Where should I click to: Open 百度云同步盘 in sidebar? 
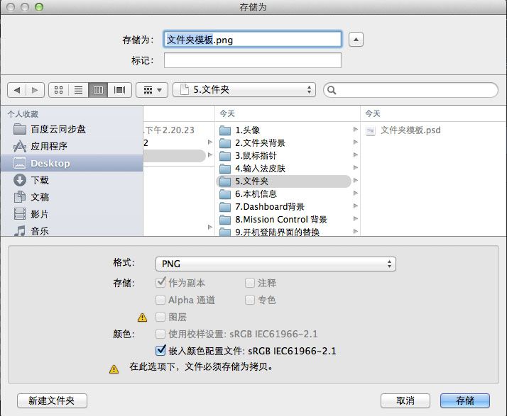[x=58, y=129]
